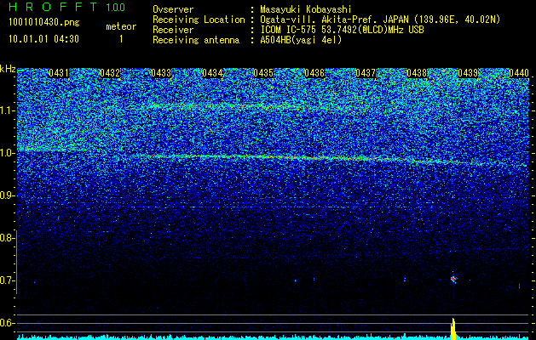Click the 0438 time marker

(x=417, y=73)
